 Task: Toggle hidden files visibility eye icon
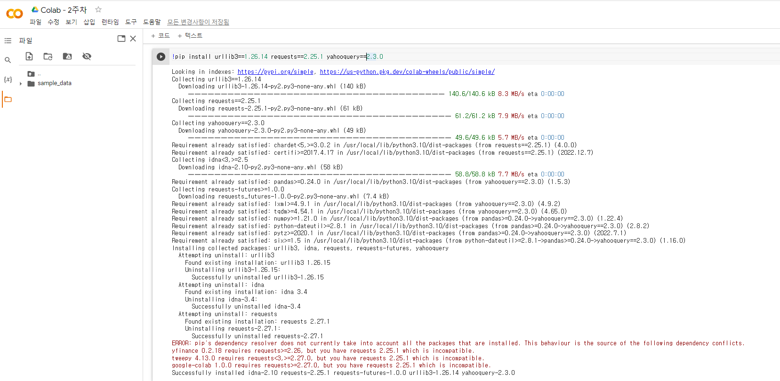(87, 56)
